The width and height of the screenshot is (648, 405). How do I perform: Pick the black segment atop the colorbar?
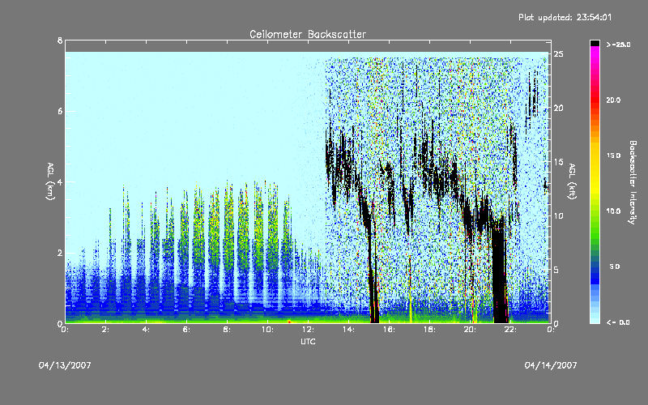595,43
